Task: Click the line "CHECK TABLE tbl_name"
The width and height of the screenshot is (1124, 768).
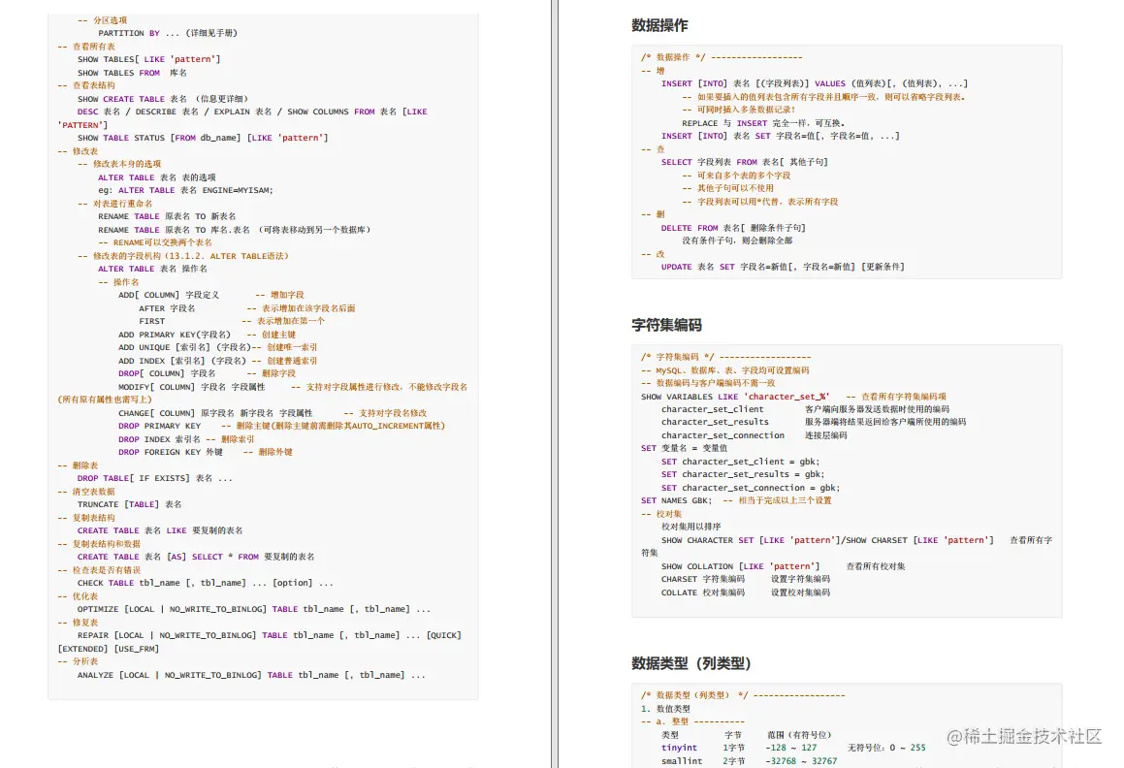Action: click(205, 583)
